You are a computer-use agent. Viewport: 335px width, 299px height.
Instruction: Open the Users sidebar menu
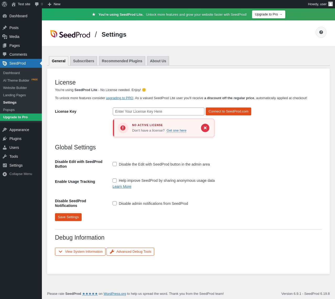[14, 148]
